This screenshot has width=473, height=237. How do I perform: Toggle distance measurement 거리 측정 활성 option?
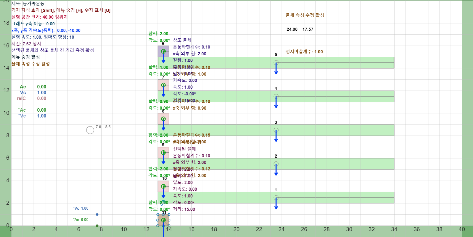pyautogui.click(x=53, y=50)
